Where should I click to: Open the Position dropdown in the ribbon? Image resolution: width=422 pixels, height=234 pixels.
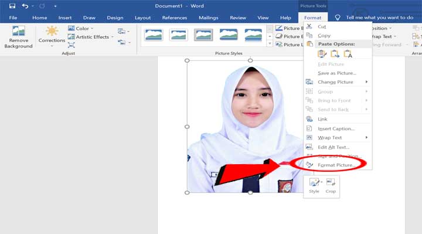382,28
